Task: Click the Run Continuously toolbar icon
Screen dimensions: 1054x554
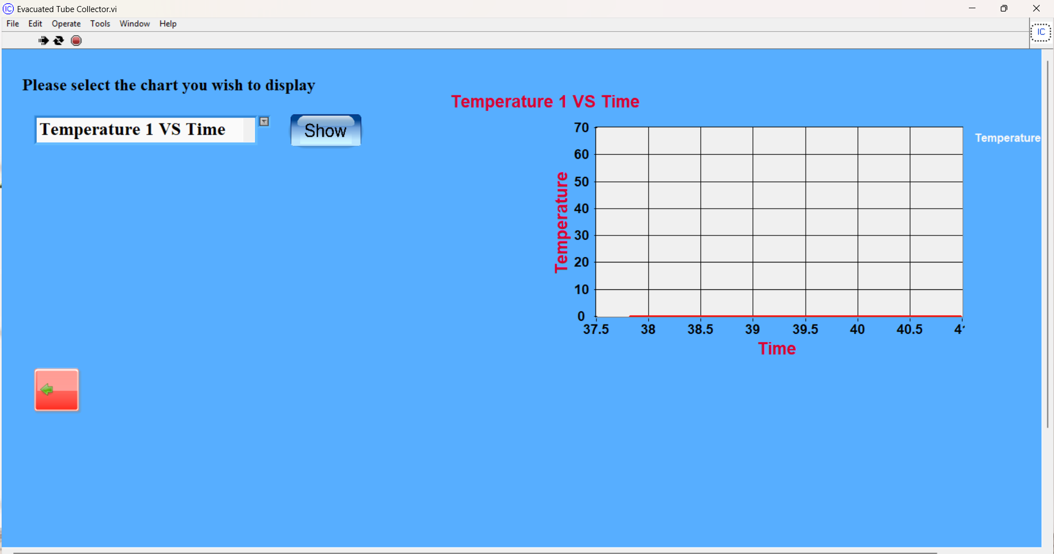Action: click(x=59, y=41)
